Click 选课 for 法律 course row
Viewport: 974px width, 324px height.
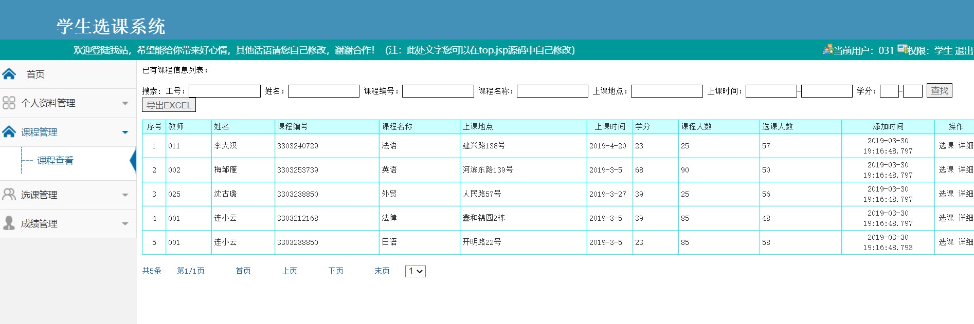click(946, 218)
